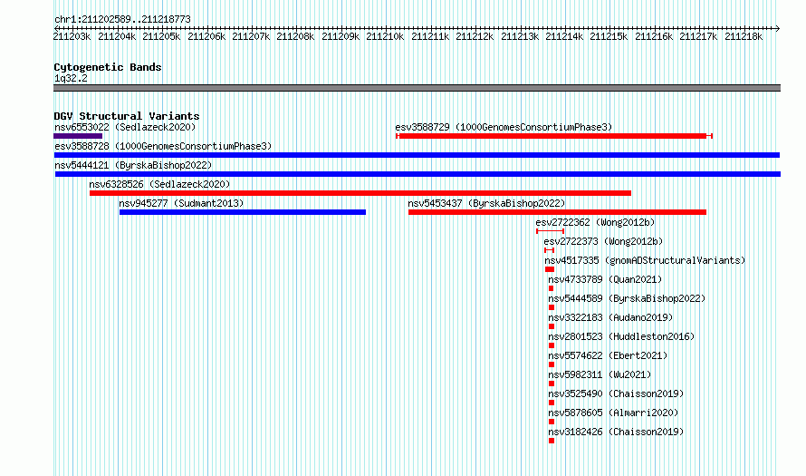806x476 pixels.
Task: Click the red esv3588729 variant bar
Action: (554, 136)
